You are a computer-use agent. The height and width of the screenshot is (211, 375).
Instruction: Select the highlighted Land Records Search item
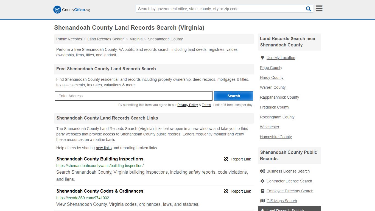pyautogui.click(x=289, y=209)
